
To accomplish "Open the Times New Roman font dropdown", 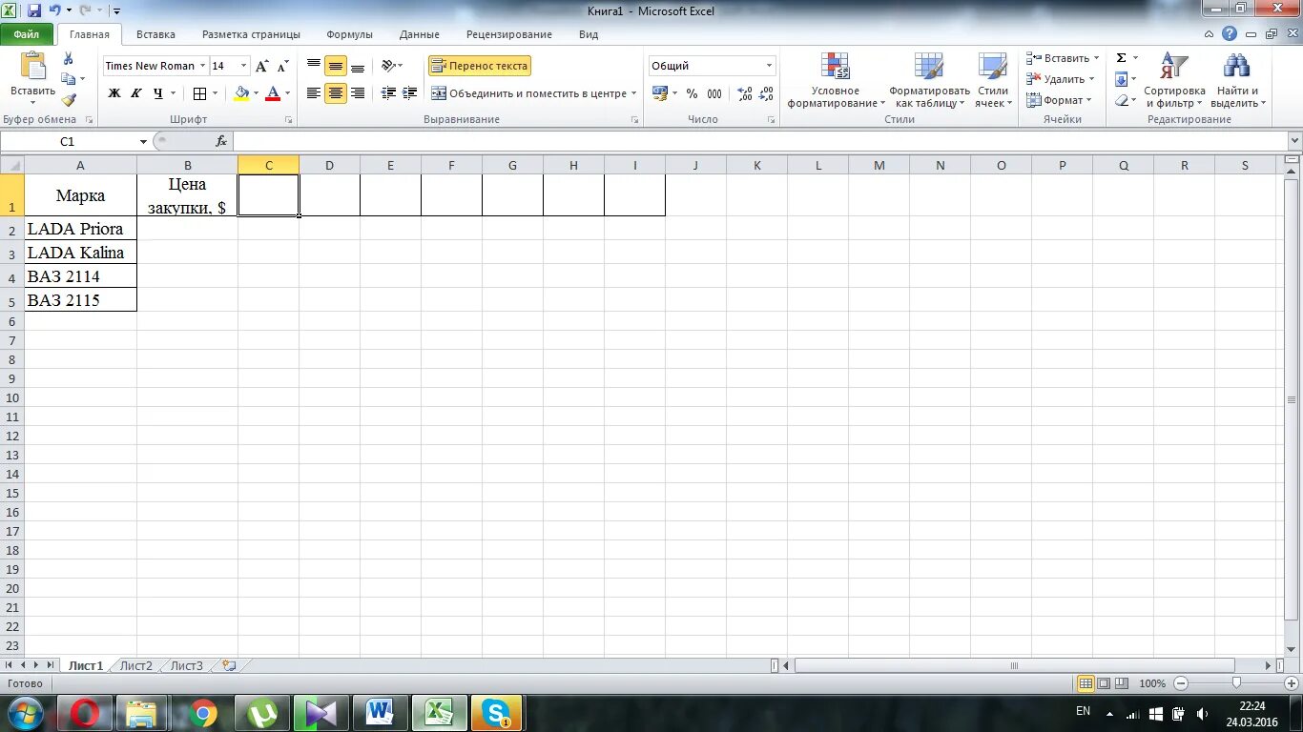I will pos(202,66).
